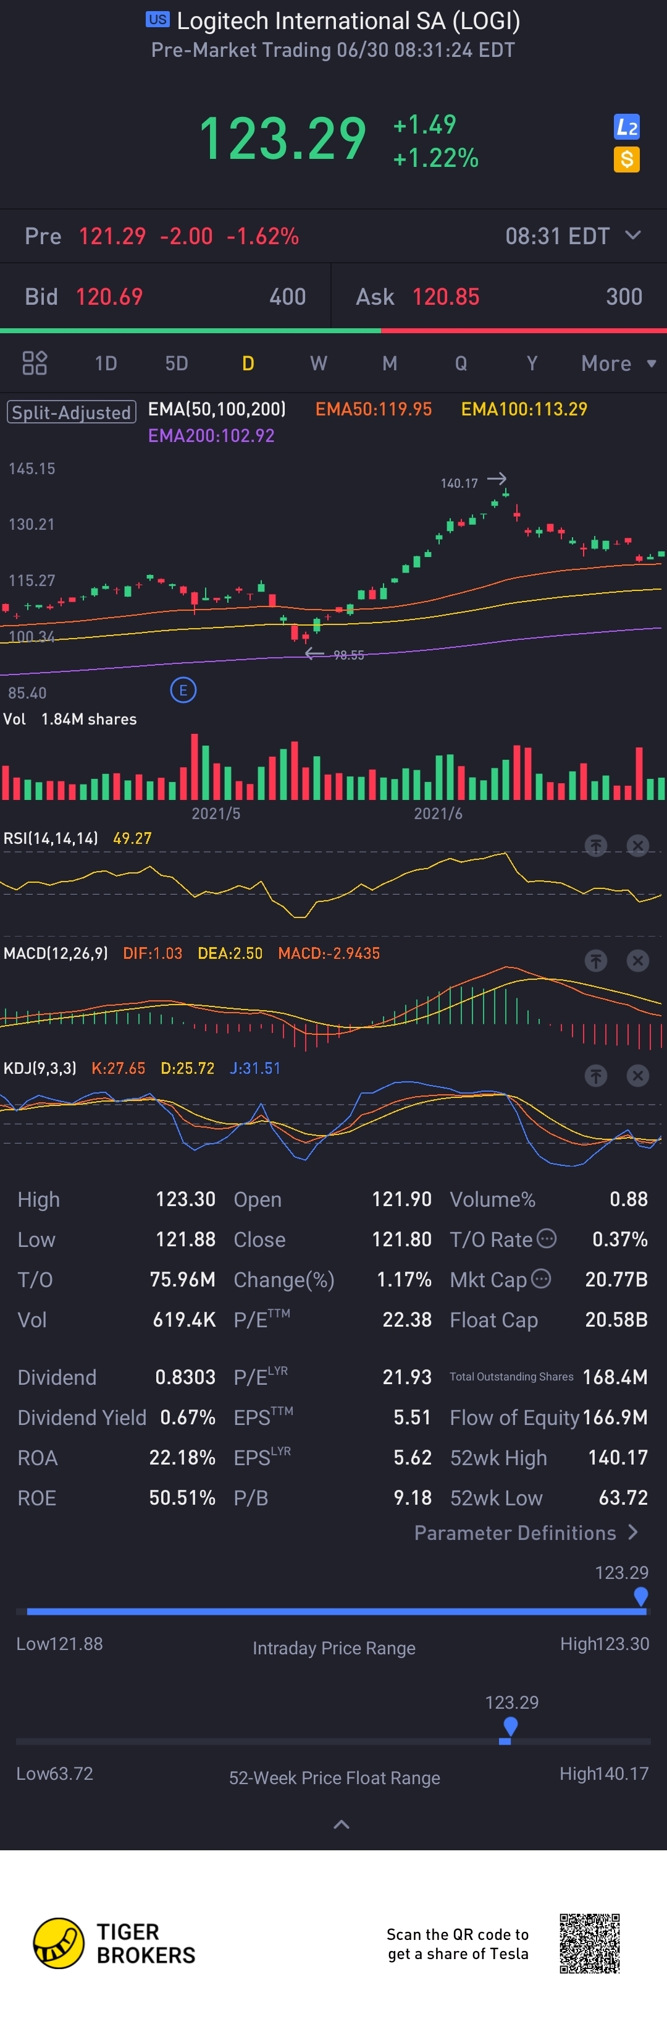Viewport: 667px width, 2037px height.
Task: Select the Q quarterly chart tab
Action: [461, 363]
